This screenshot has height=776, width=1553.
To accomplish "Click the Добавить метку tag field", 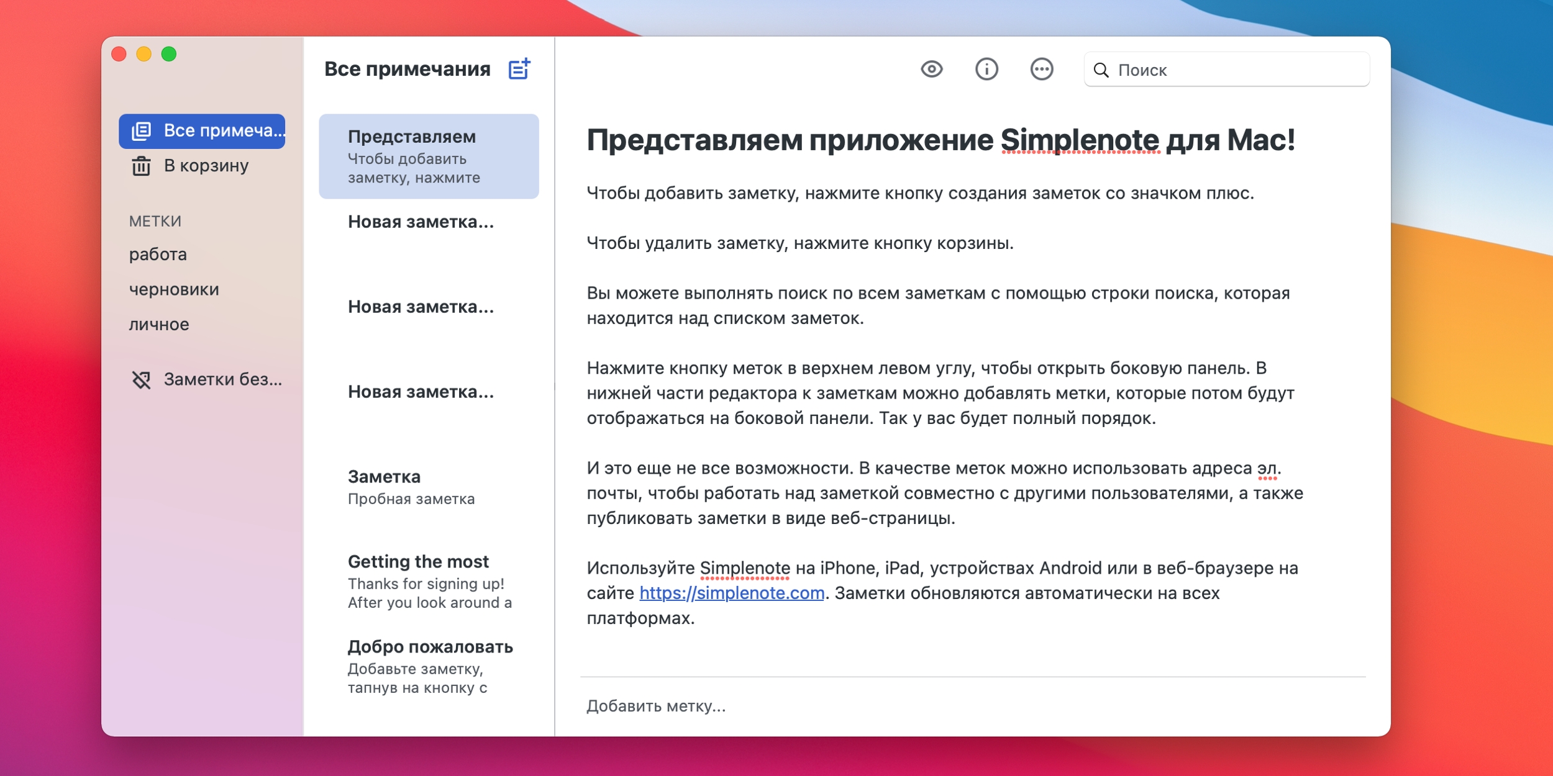I will point(656,706).
